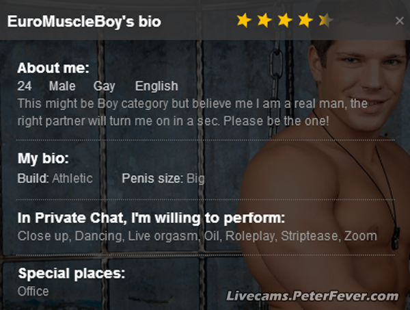Click the English language label

tap(156, 86)
